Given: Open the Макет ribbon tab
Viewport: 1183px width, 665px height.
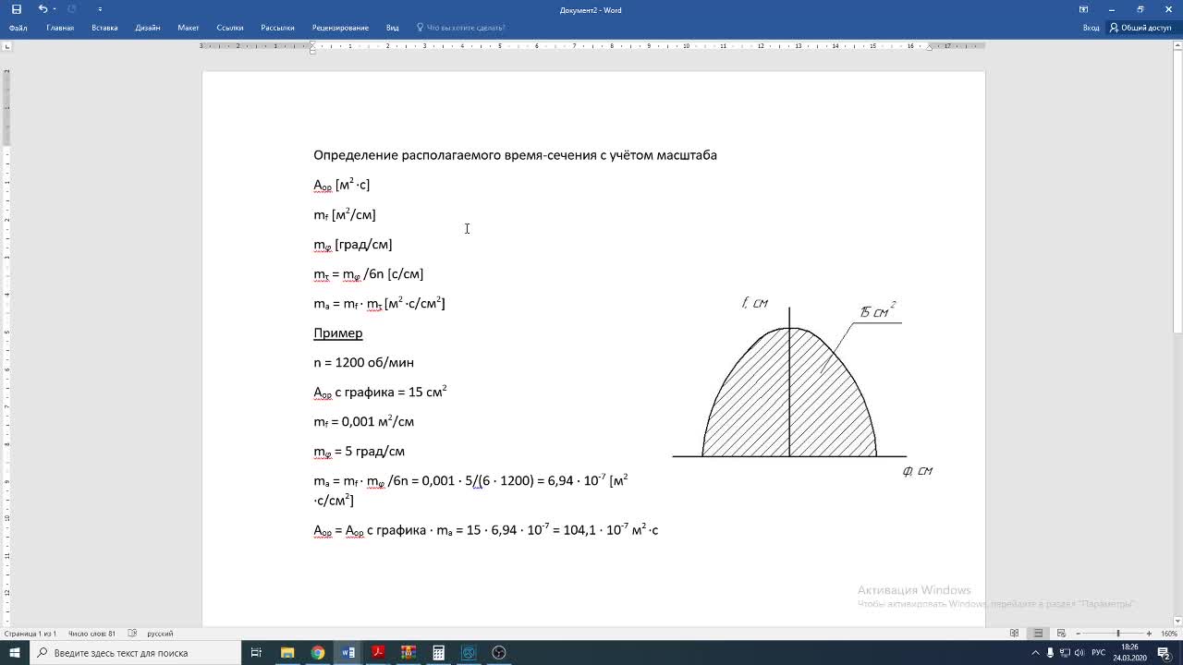Looking at the screenshot, I should click(x=189, y=28).
